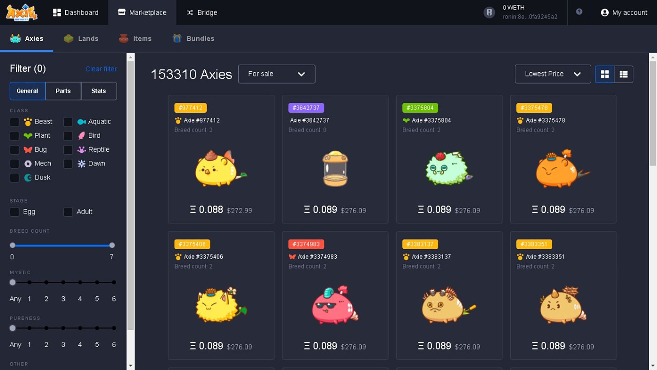Open the For sale dropdown

pos(276,74)
